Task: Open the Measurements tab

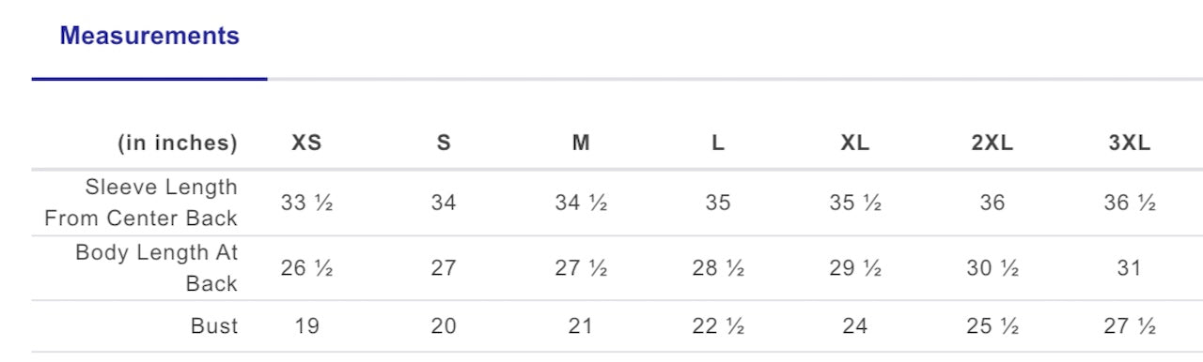Action: pos(149,37)
